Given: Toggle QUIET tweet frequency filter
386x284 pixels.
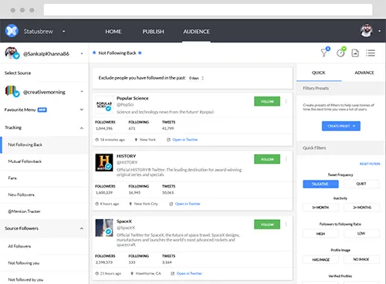Looking at the screenshot, I should point(361,184).
